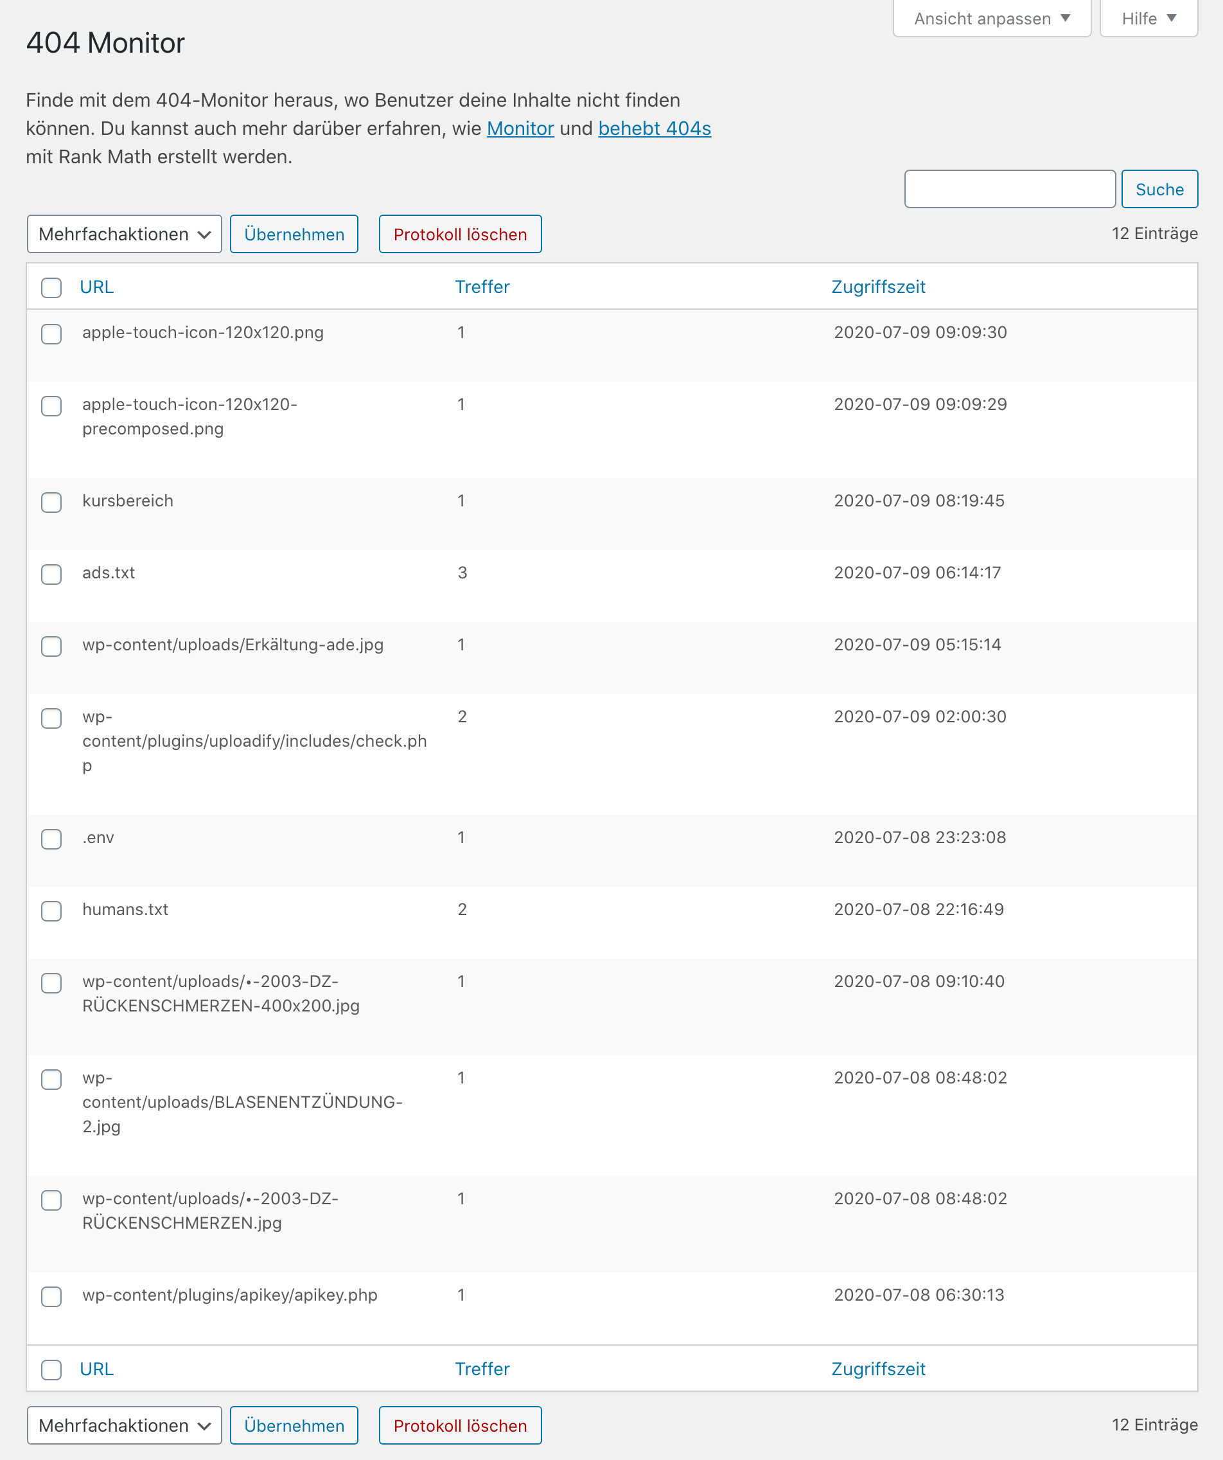The height and width of the screenshot is (1460, 1223).
Task: Click access time 2020-07-08 23:23:08
Action: click(x=920, y=837)
